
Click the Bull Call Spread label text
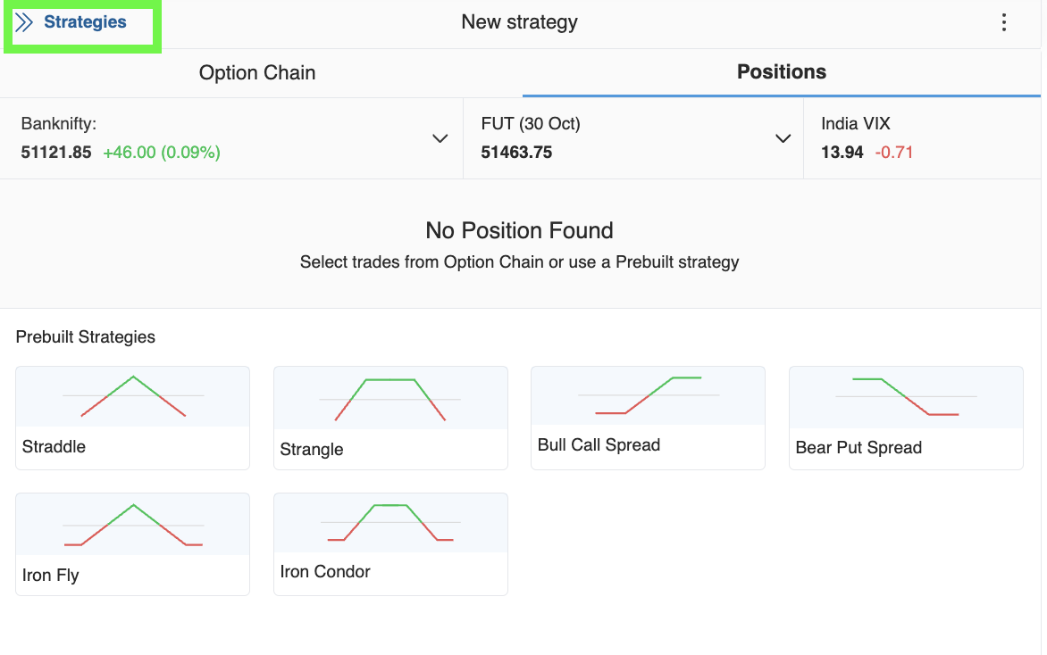point(599,445)
